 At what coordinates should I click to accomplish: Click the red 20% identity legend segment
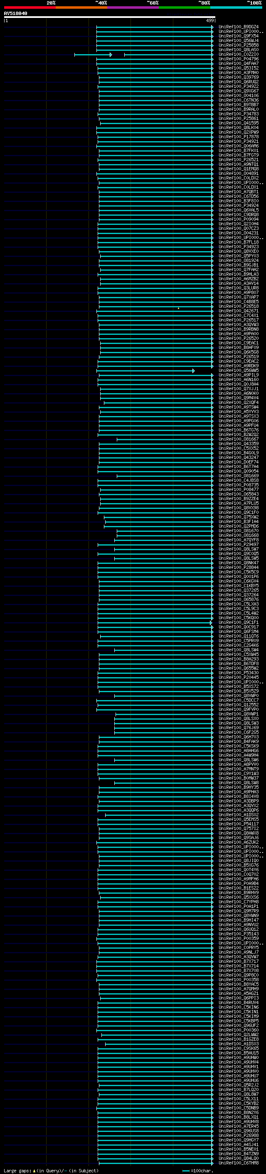(30, 7)
